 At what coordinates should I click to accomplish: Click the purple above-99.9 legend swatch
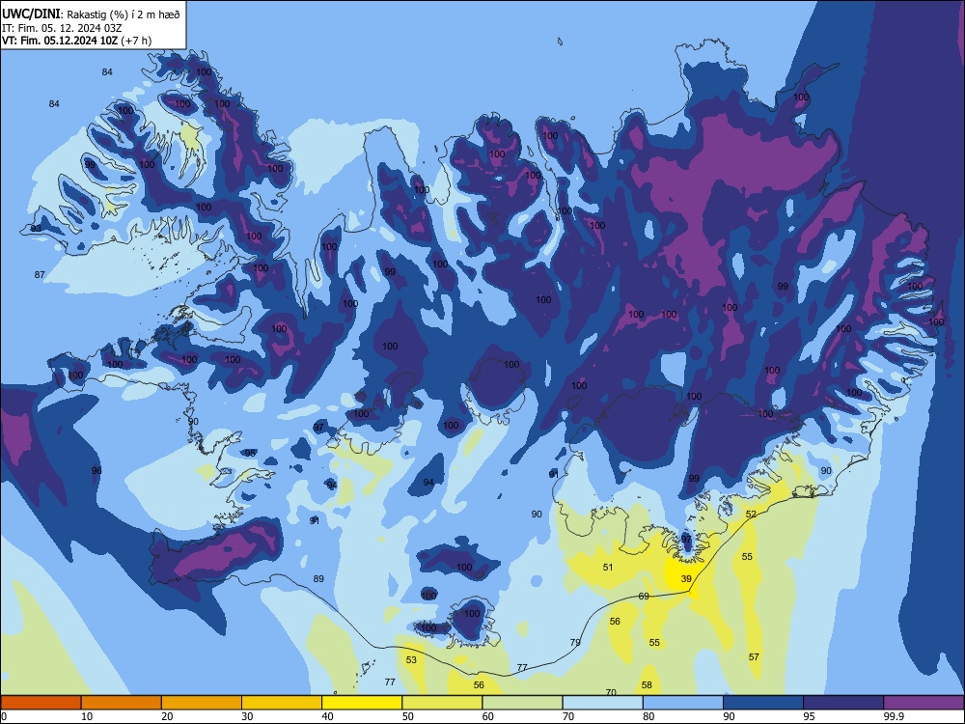(924, 703)
